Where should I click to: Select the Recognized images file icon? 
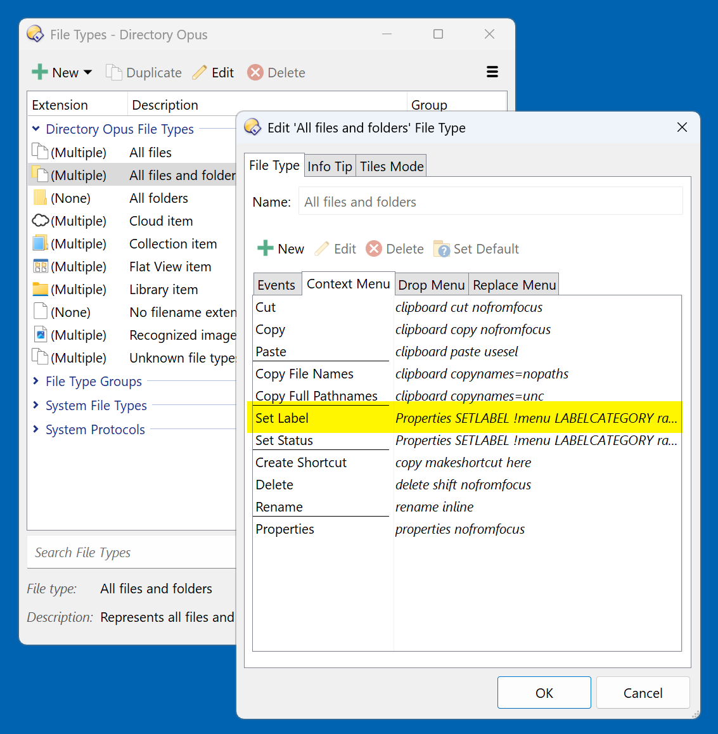point(41,335)
